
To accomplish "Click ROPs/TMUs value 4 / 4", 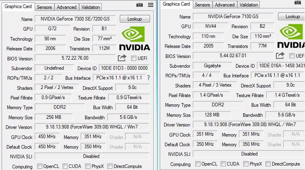I will [207, 75].
